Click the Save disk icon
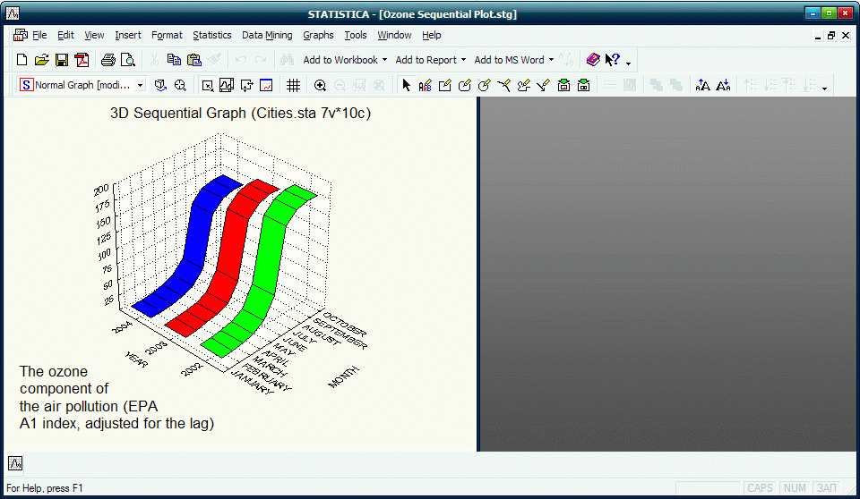Image resolution: width=860 pixels, height=499 pixels. coord(62,60)
